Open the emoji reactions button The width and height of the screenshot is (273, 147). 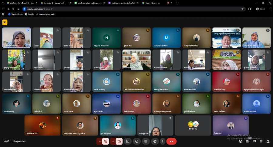click(x=137, y=141)
